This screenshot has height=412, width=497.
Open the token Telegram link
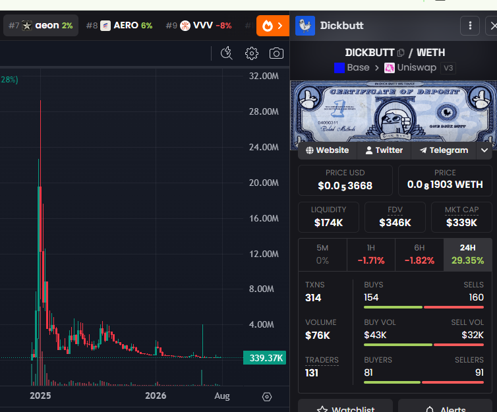coord(444,150)
